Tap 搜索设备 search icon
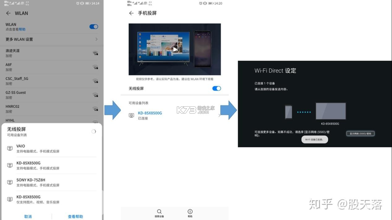The width and height of the screenshot is (392, 220). [159, 212]
